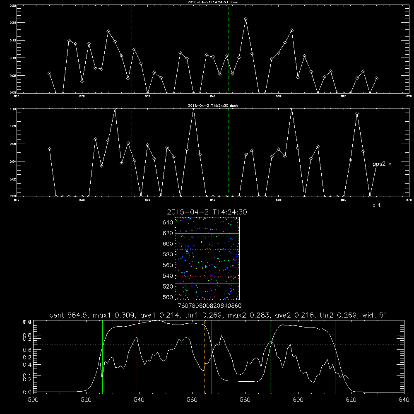Click the first diamond data point in dawn plot
414x414 pixels.
click(x=49, y=73)
